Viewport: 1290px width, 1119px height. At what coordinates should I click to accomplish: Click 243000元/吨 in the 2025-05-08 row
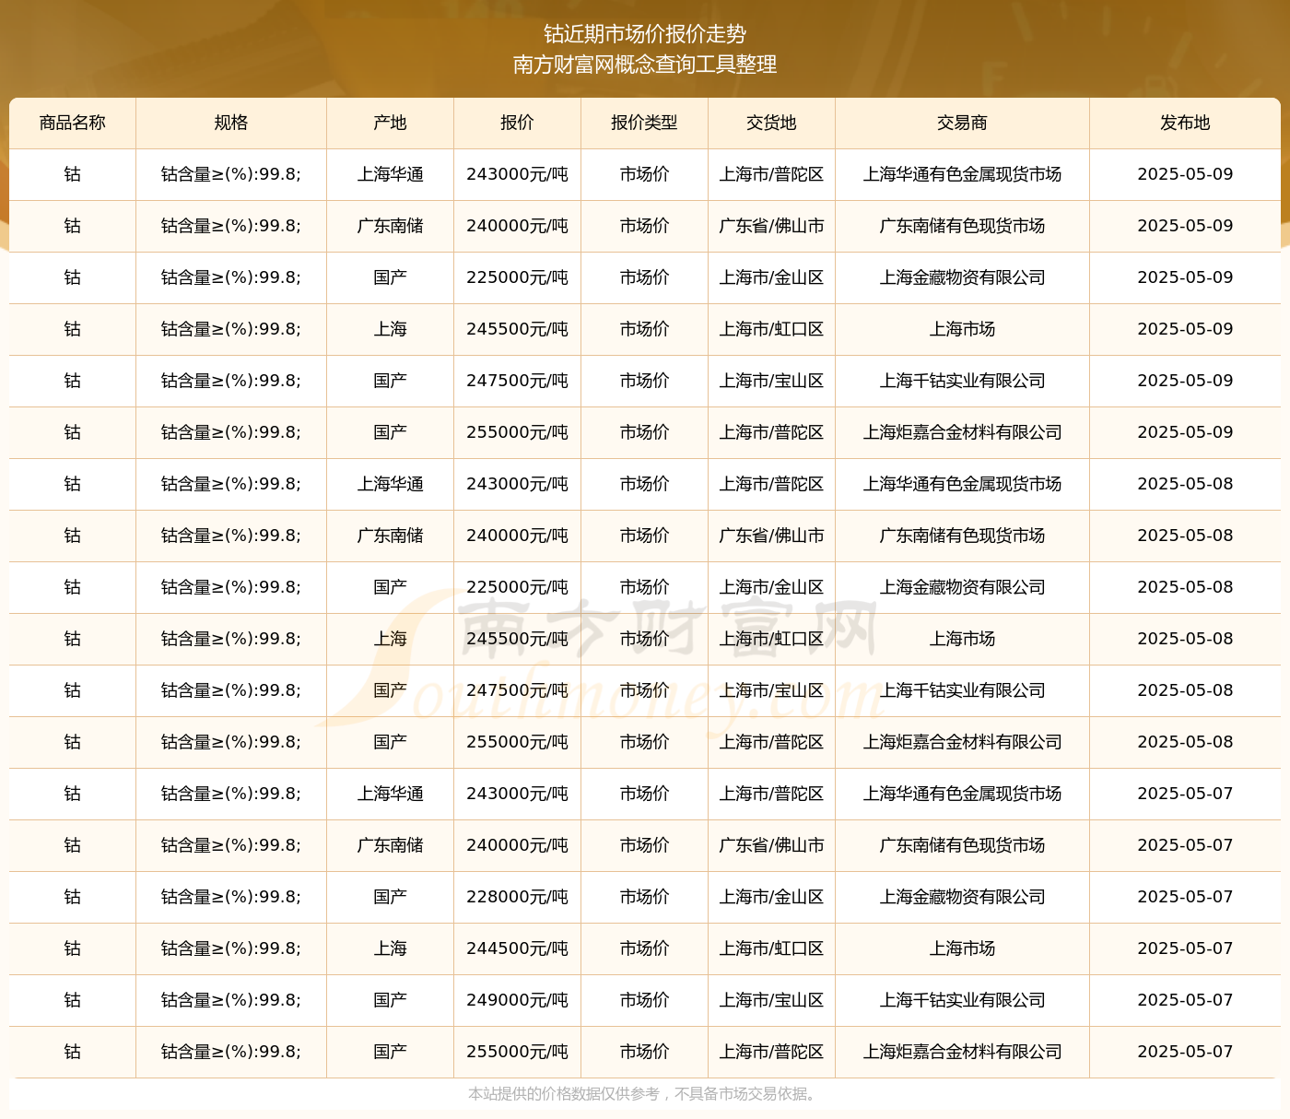point(517,484)
